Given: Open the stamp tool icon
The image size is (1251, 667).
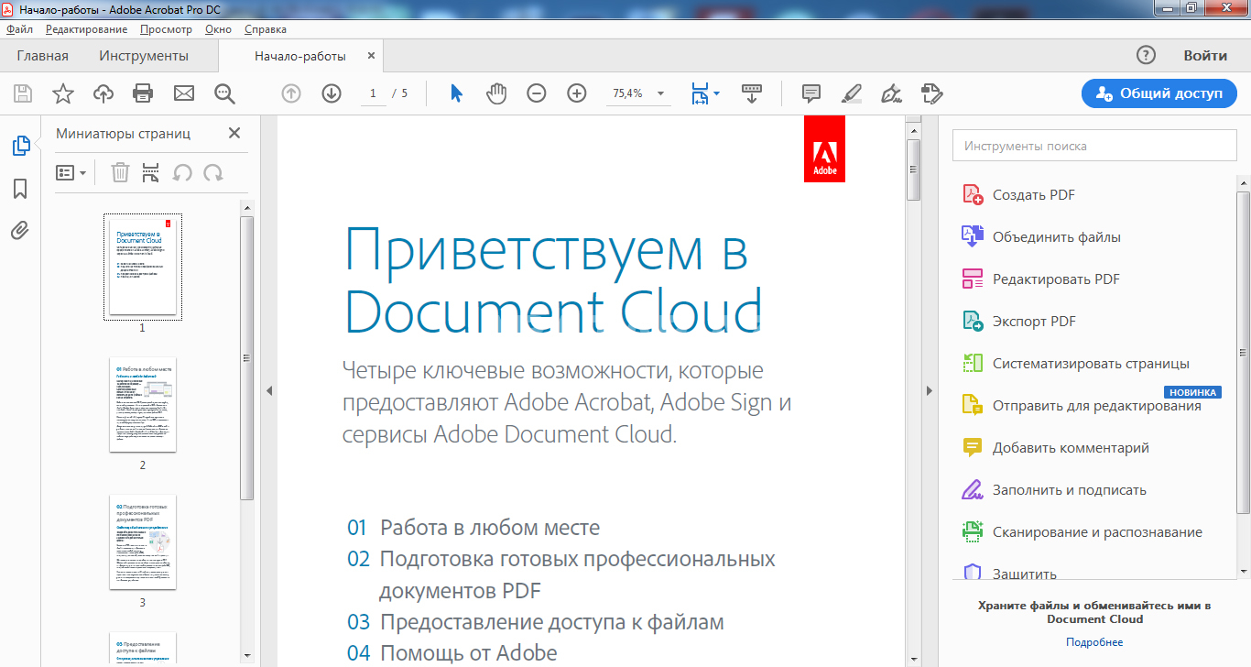Looking at the screenshot, I should tap(932, 93).
